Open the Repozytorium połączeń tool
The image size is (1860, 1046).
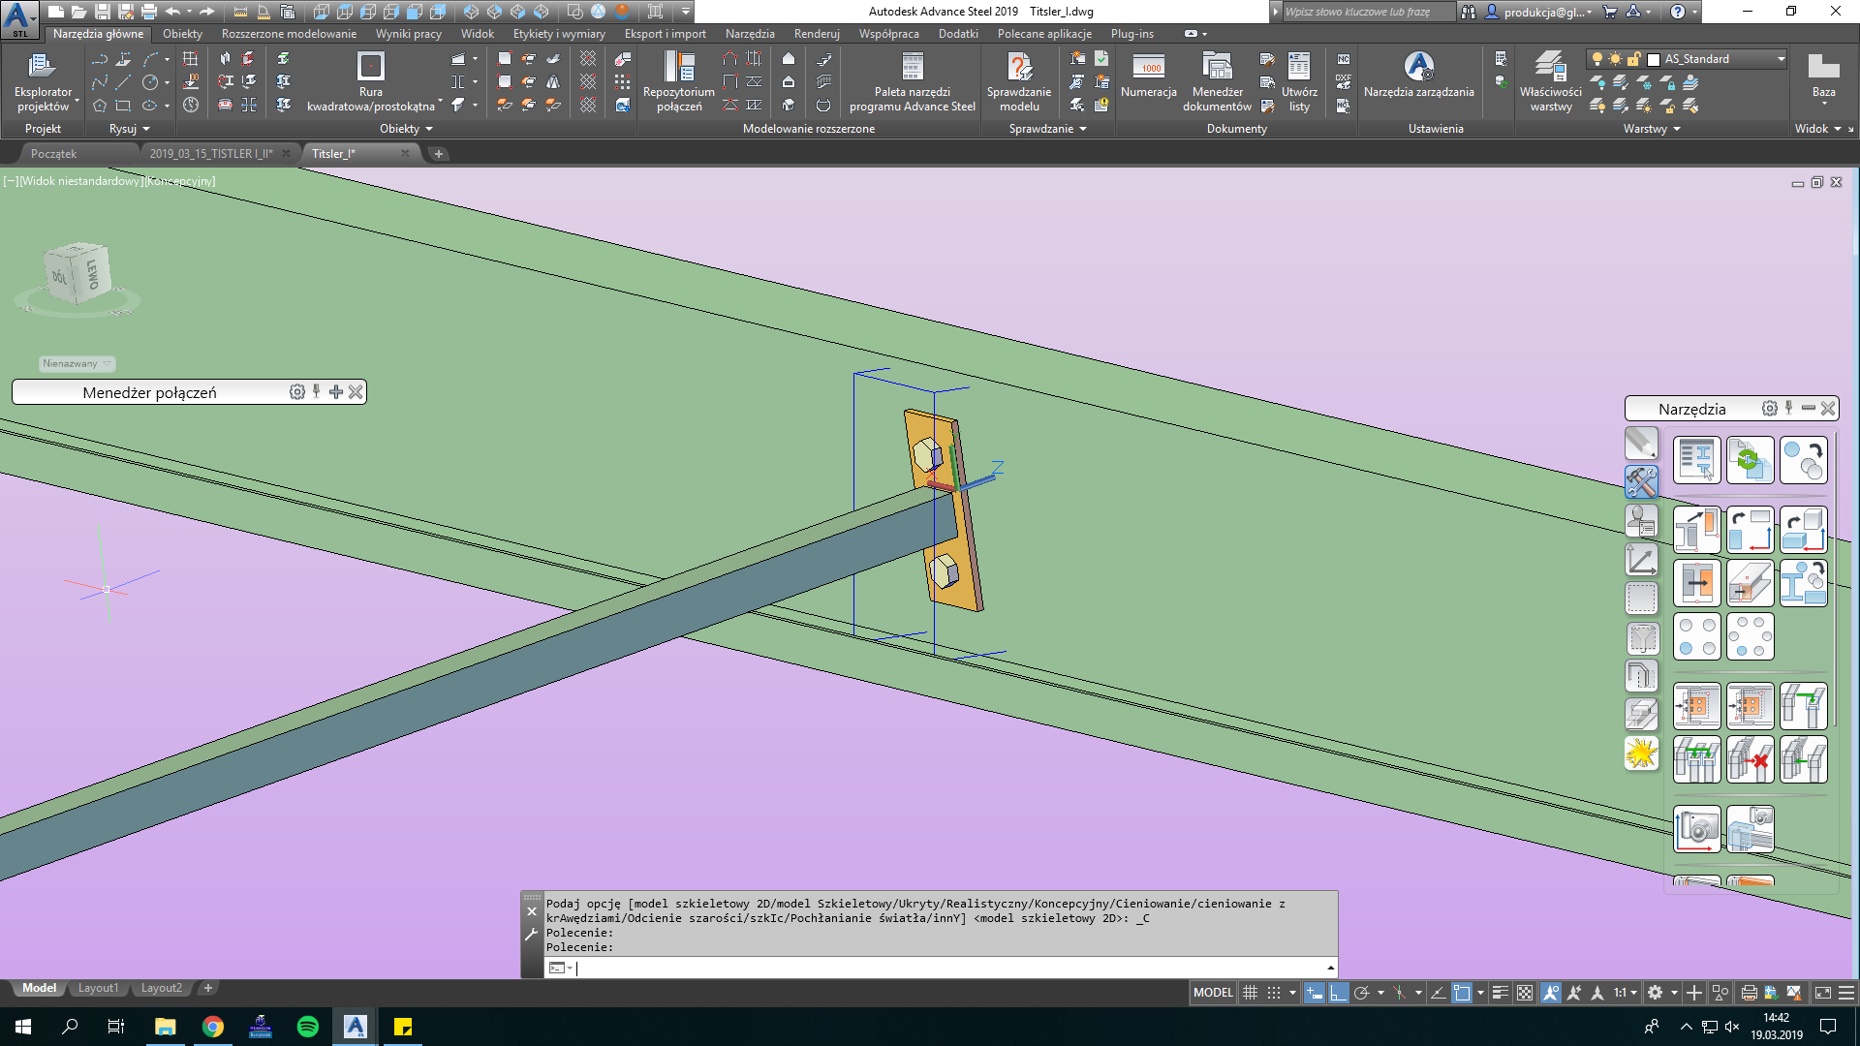coord(681,81)
